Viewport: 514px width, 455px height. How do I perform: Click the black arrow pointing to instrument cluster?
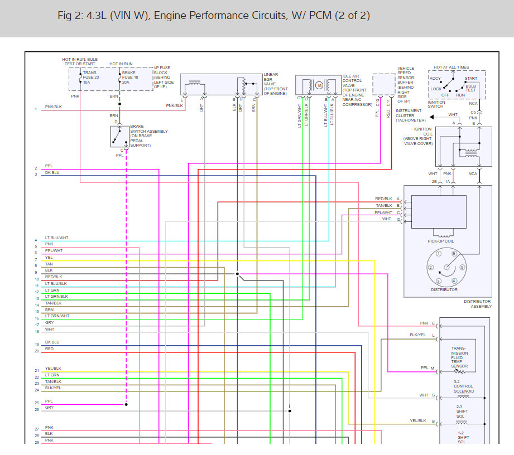[x=432, y=117]
